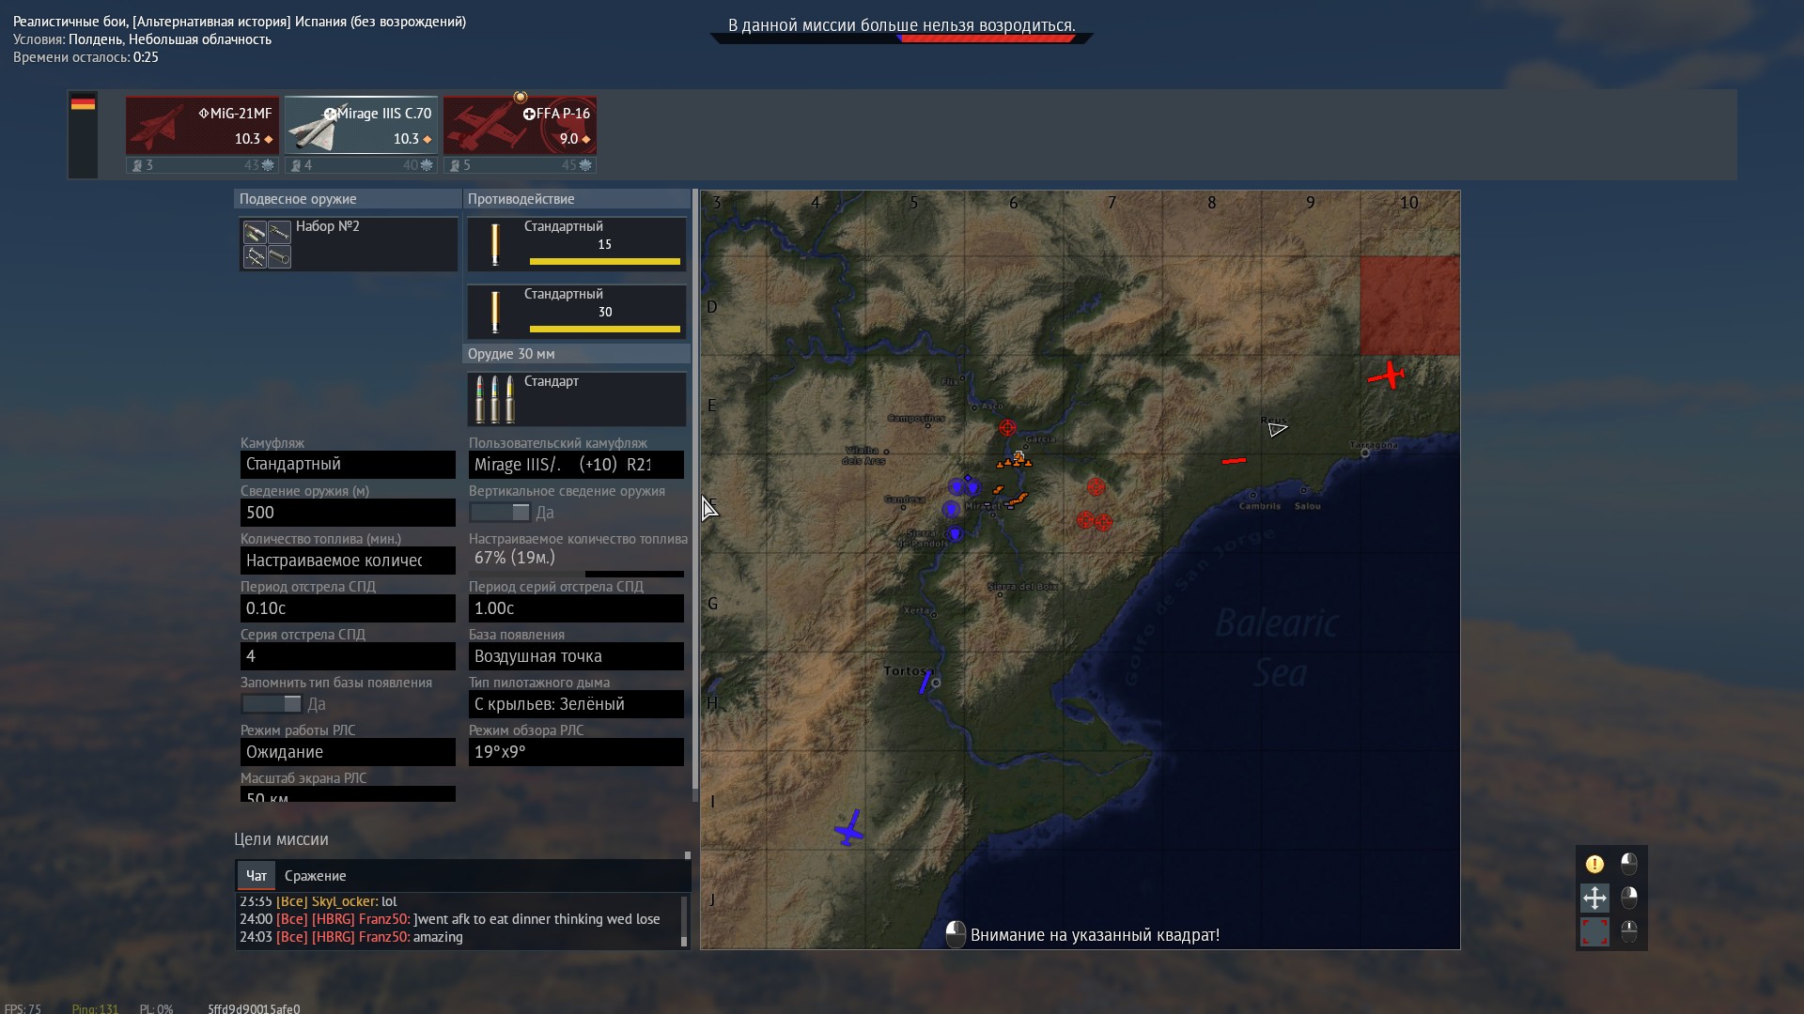Screen dimensions: 1804x1014
Task: Select the MiG-21MF aircraft slot
Action: (202, 126)
